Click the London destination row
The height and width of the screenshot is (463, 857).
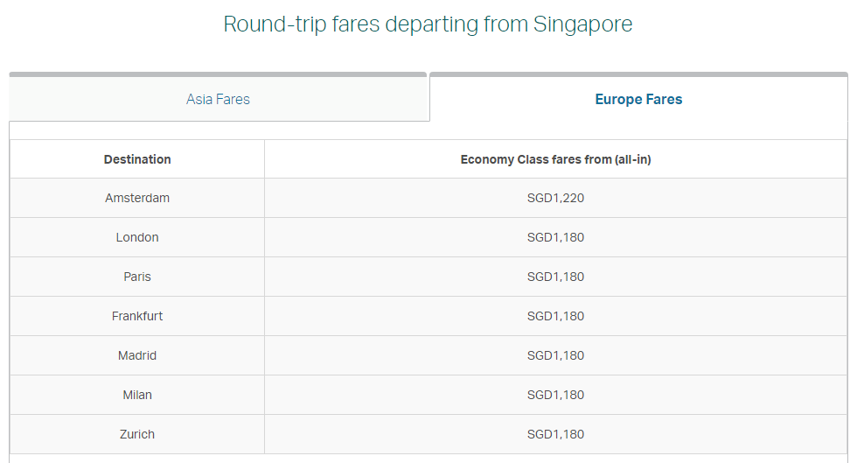[137, 237]
